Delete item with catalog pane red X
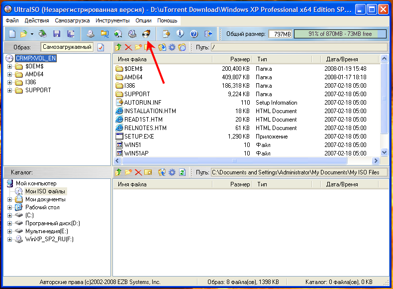Image resolution: width=393 pixels, height=289 pixels. [x=138, y=172]
